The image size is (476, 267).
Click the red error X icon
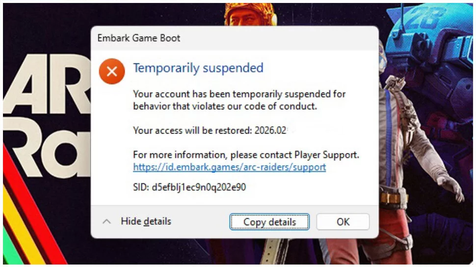tap(112, 72)
